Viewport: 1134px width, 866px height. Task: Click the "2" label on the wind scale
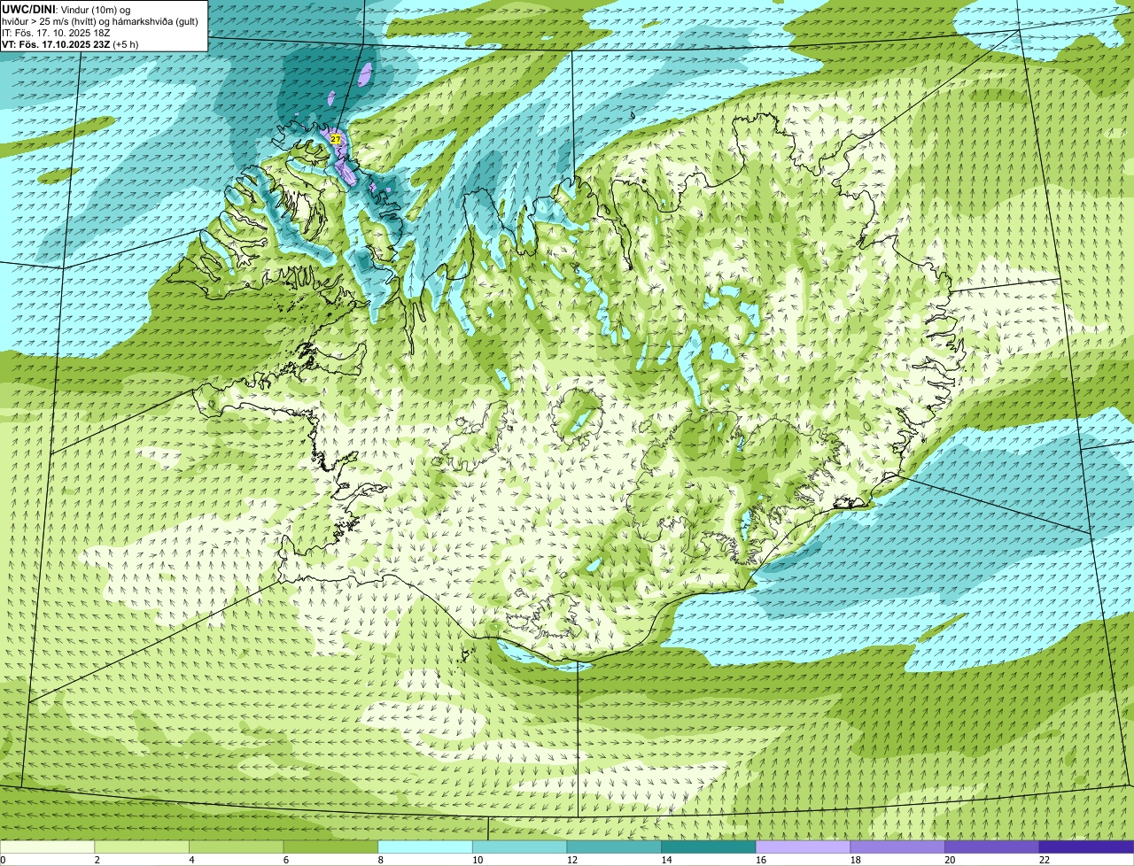coord(97,860)
